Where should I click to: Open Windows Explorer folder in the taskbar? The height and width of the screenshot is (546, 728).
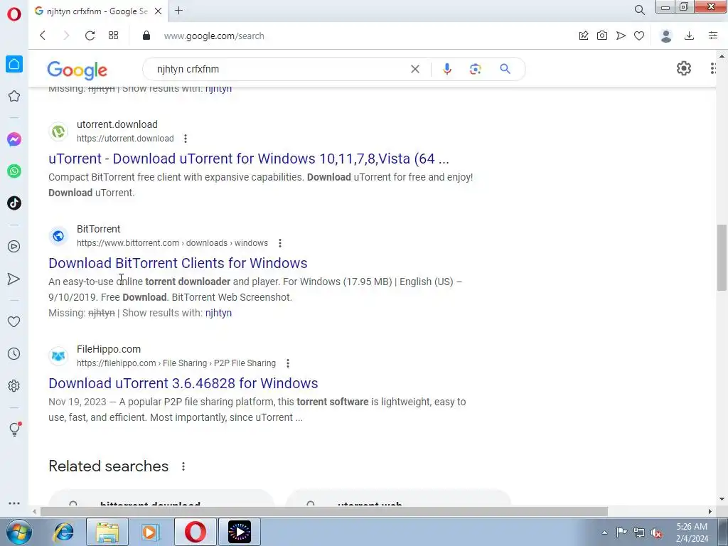[x=107, y=532]
